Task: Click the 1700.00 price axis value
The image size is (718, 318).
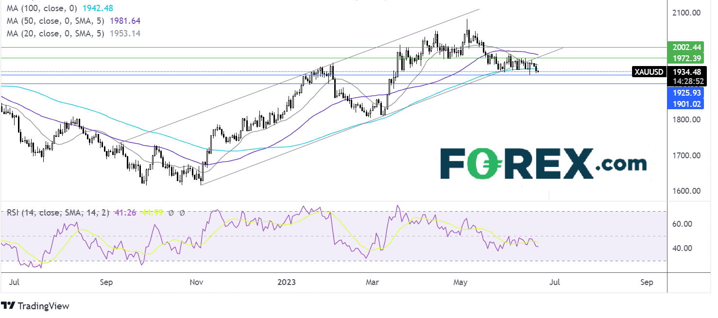Action: (x=686, y=155)
